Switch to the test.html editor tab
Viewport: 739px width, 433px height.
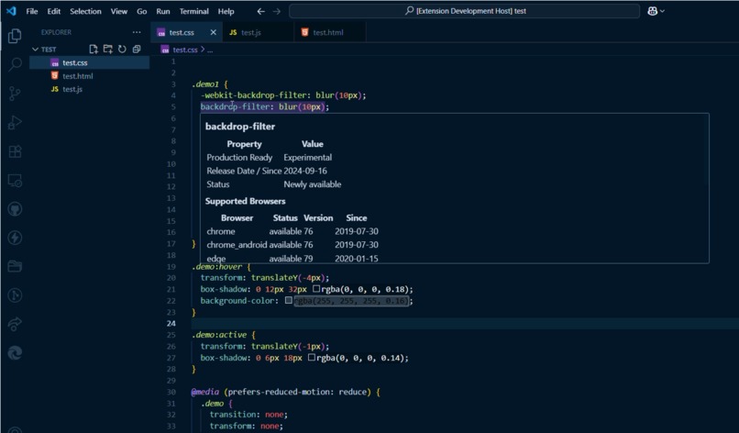(x=328, y=32)
